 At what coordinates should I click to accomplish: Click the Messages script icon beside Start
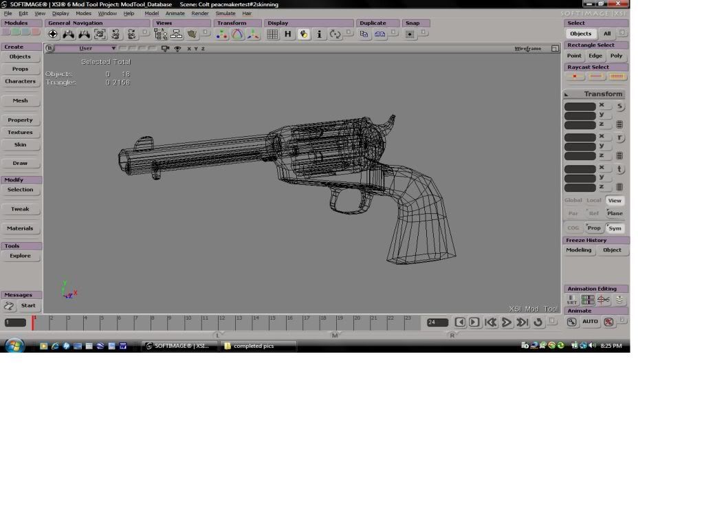point(9,306)
